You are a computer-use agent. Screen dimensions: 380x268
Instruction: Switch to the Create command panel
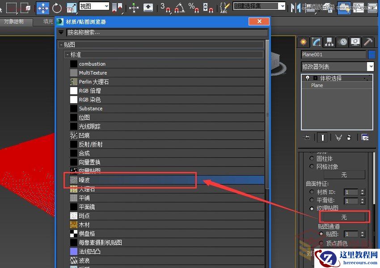coord(303,42)
